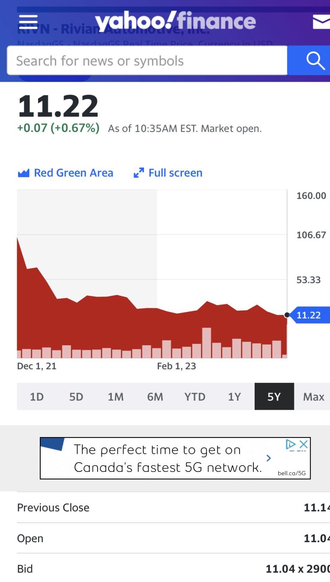Click the Yahoo Finance logo
This screenshot has height=582, width=330.
pyautogui.click(x=175, y=21)
